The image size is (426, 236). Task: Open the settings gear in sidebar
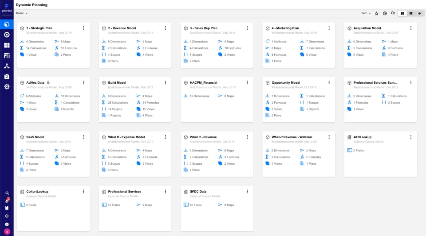[x=7, y=86]
